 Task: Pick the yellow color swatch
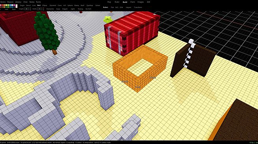pyautogui.click(x=6, y=5)
